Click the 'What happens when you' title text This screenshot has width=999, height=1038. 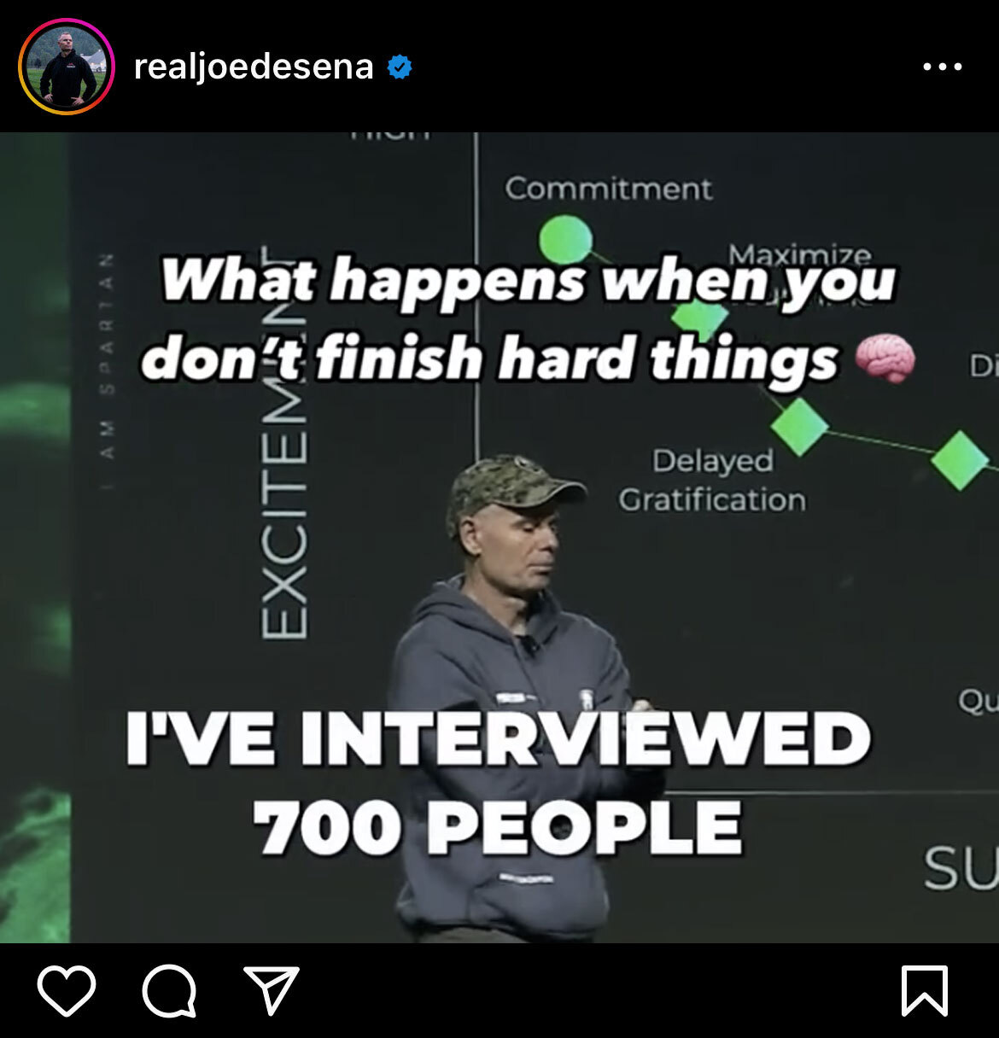click(x=529, y=281)
